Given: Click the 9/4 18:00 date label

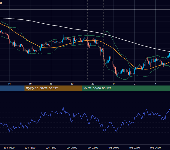Looking at the screenshot, I should click(x=51, y=147).
